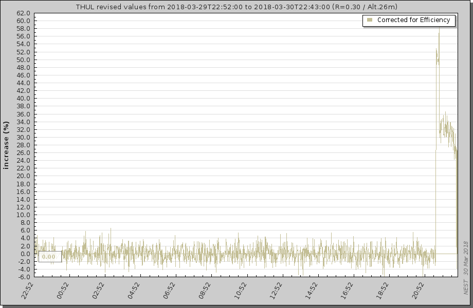Click the 0.00 value tooltip box
This screenshot has width=473, height=308.
tap(50, 257)
